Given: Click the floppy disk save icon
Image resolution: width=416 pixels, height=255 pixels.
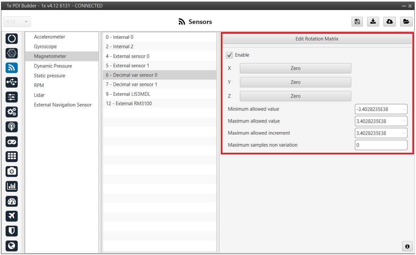Looking at the screenshot, I should (357, 22).
